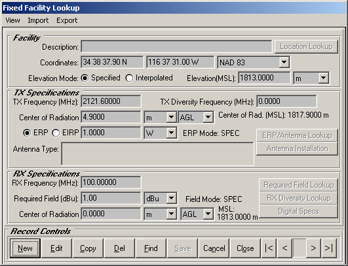This screenshot has width=348, height=266.
Task: Open the View menu
Action: (12, 20)
